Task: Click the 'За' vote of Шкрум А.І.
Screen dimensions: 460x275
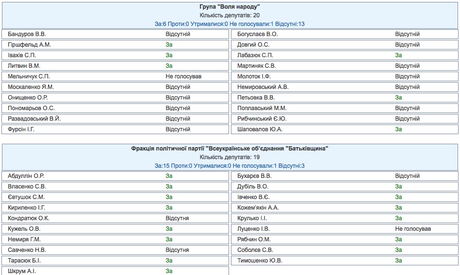Action: coord(169,271)
